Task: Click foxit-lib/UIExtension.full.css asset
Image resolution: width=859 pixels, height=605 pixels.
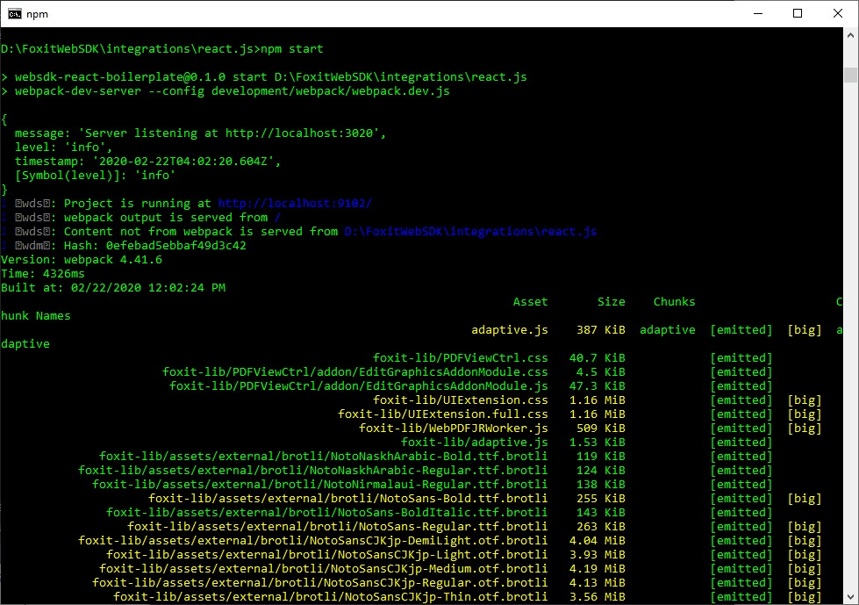Action: tap(442, 414)
